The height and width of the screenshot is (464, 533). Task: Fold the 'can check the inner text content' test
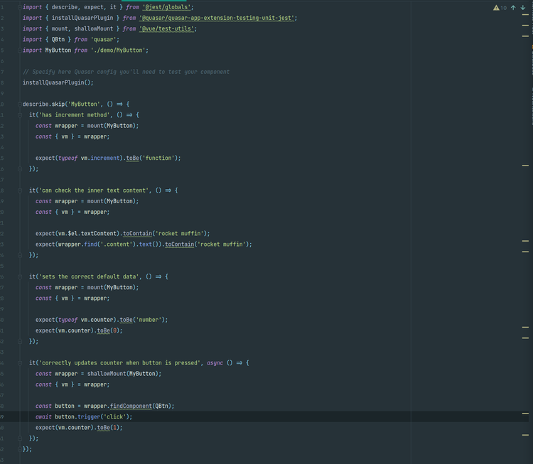tap(19, 190)
